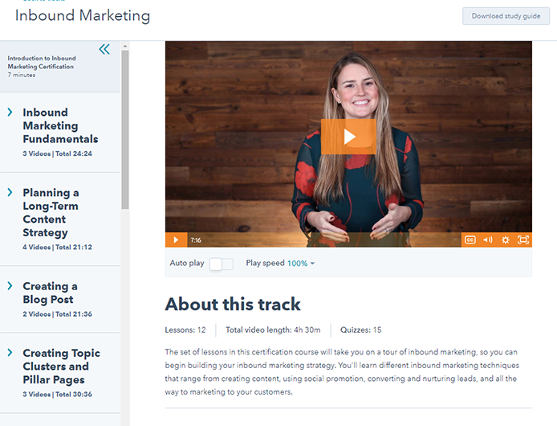
Task: Click the small play icon in player bar
Action: tap(176, 240)
